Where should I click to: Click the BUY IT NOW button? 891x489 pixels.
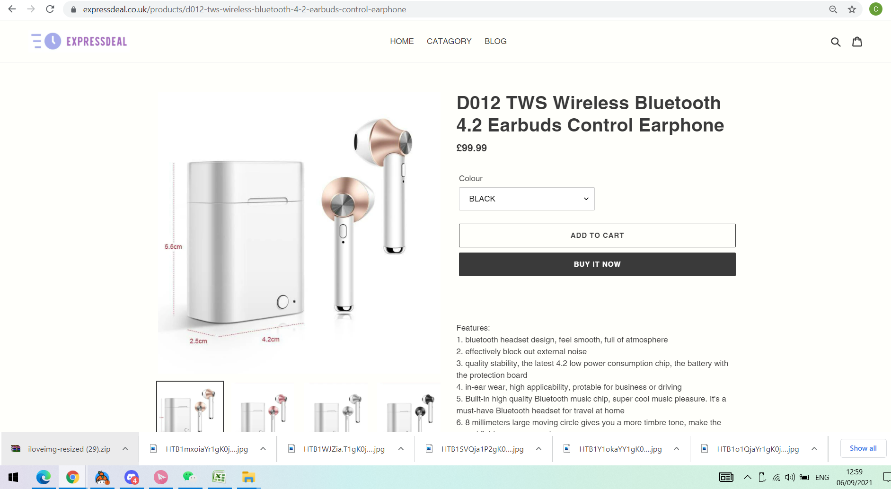(597, 264)
